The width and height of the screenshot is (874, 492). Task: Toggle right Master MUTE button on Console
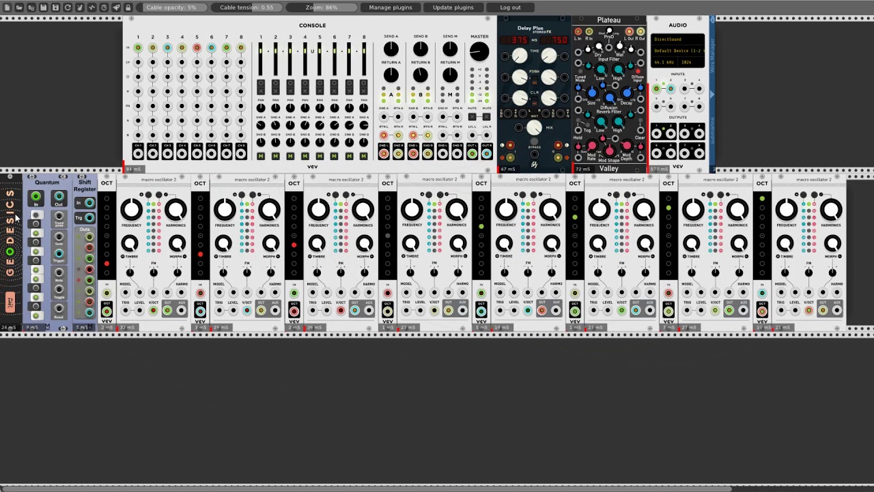click(x=487, y=117)
